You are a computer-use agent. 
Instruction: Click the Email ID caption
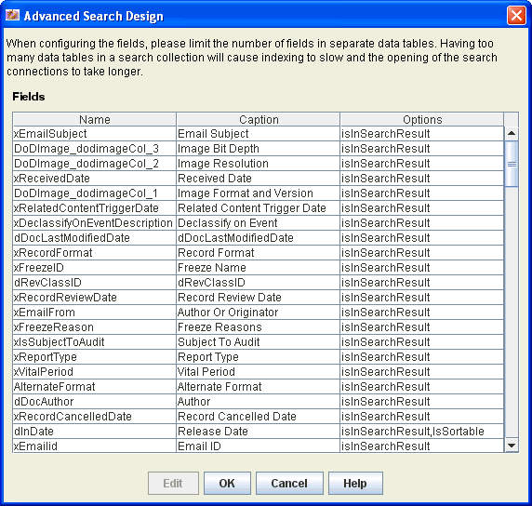(259, 446)
